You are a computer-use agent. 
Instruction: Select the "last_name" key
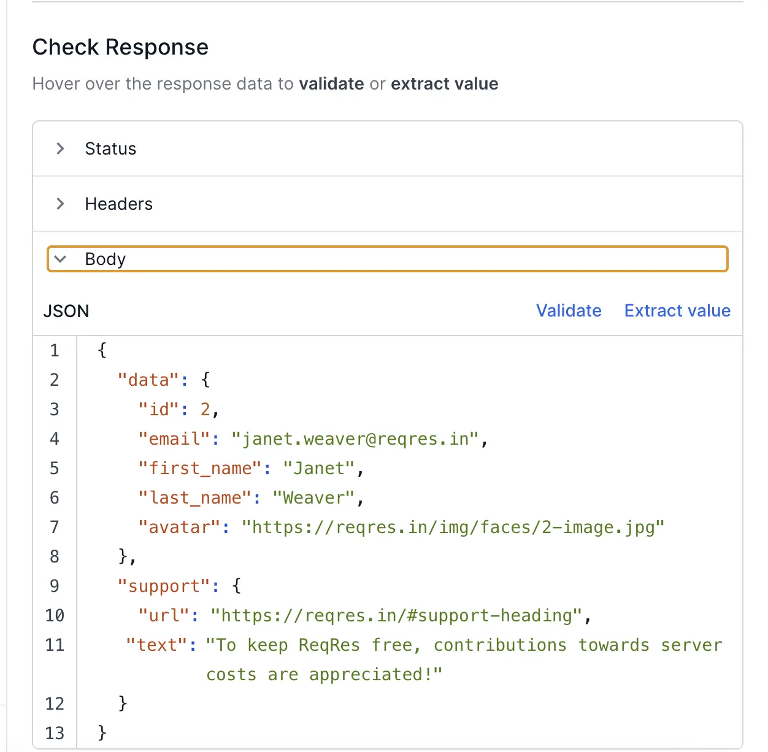pos(195,498)
